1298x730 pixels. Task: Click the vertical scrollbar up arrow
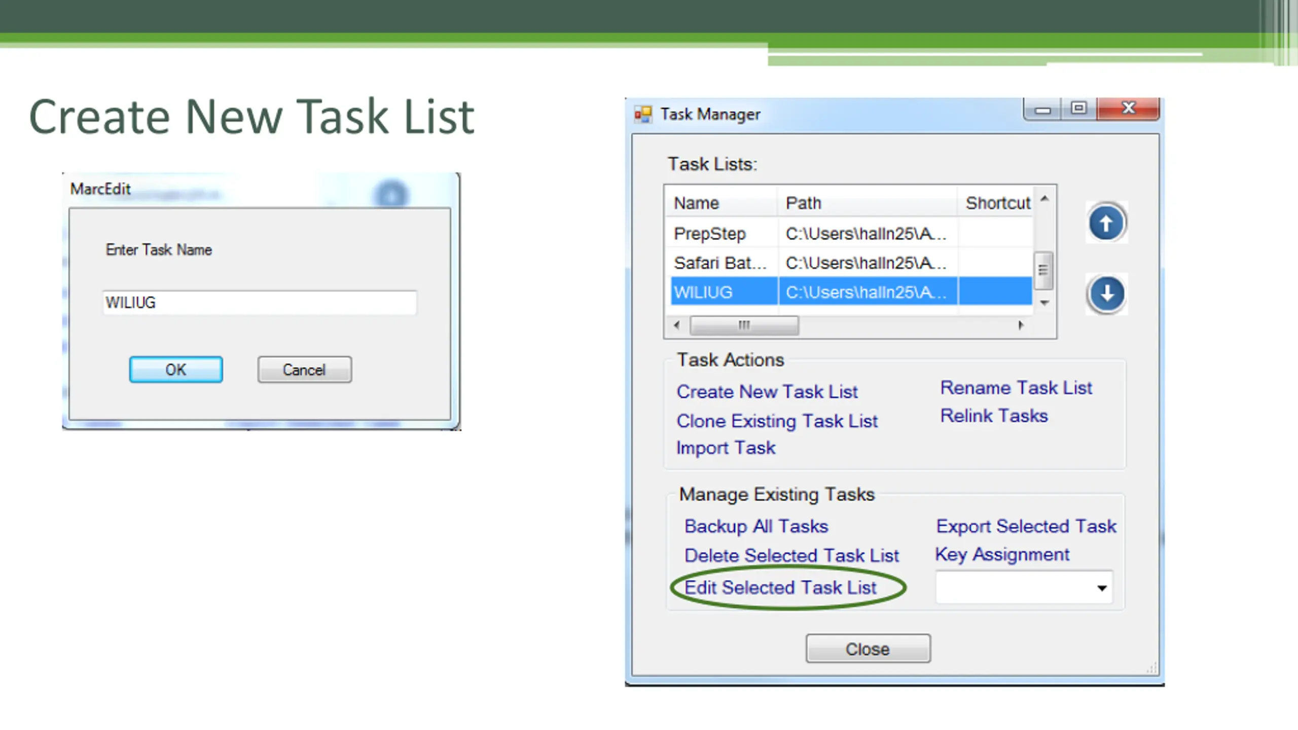click(1044, 199)
